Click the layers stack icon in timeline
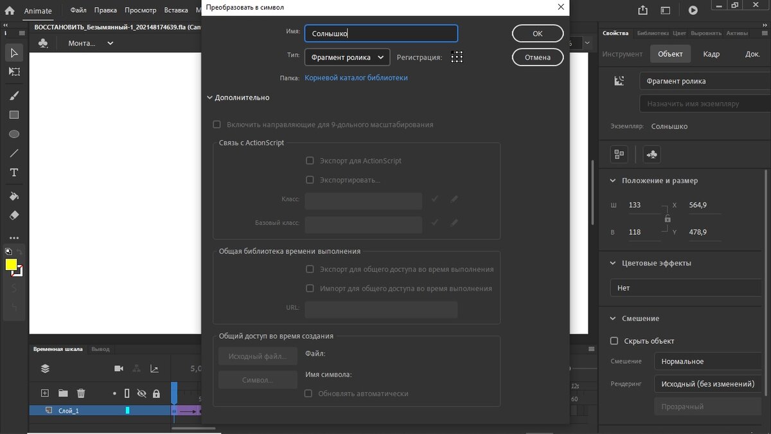The image size is (771, 434). [x=45, y=368]
